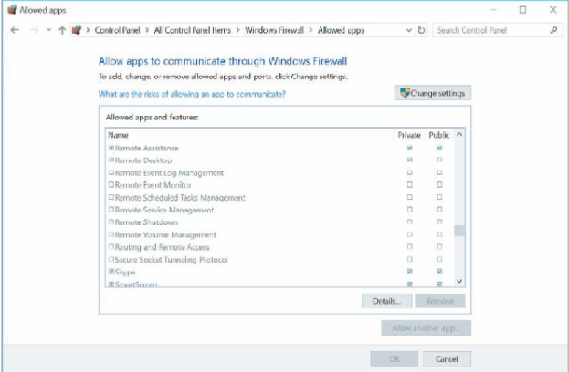Click the Allowed apps window title icon
This screenshot has height=372, width=569.
(10, 9)
